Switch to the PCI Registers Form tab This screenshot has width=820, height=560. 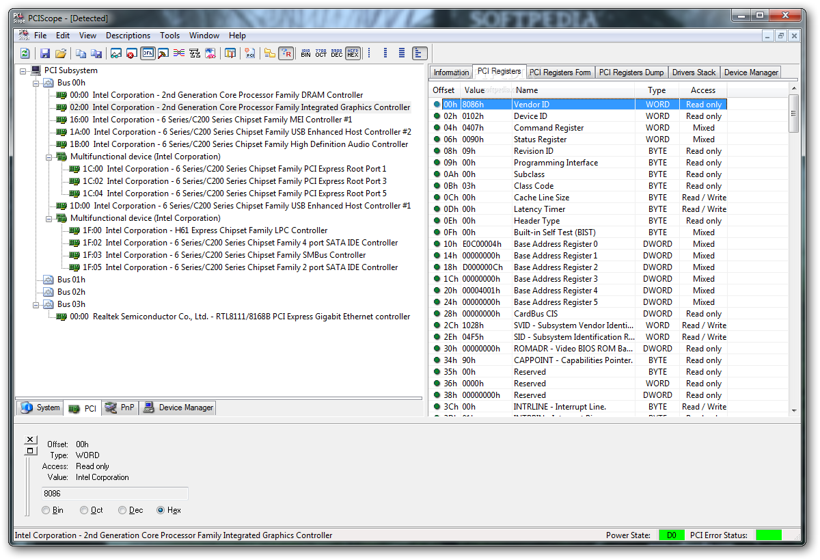coord(560,72)
